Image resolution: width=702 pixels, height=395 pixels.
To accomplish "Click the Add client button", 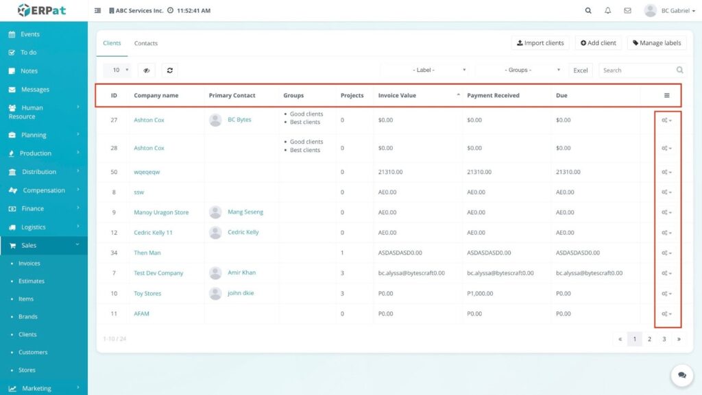I will 598,43.
